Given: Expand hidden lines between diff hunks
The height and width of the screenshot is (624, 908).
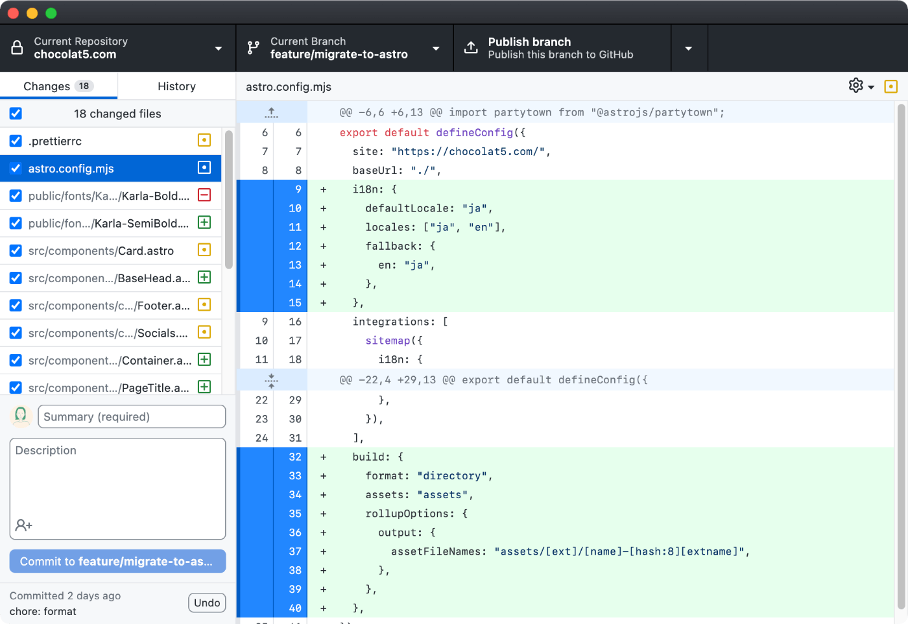Looking at the screenshot, I should [271, 380].
